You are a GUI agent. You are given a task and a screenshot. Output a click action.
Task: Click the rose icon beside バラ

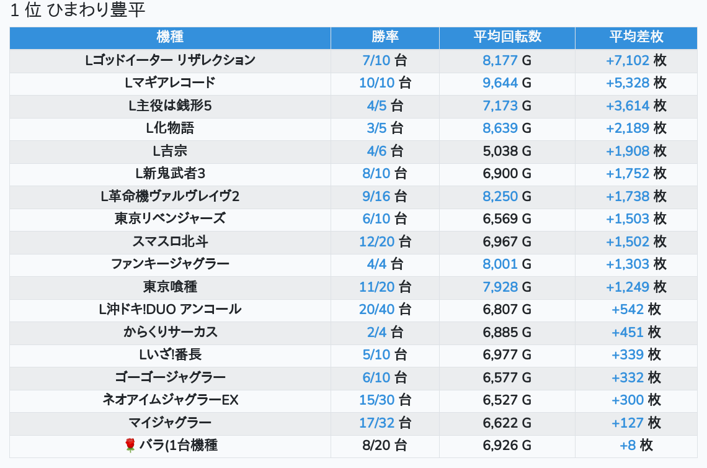click(x=130, y=445)
